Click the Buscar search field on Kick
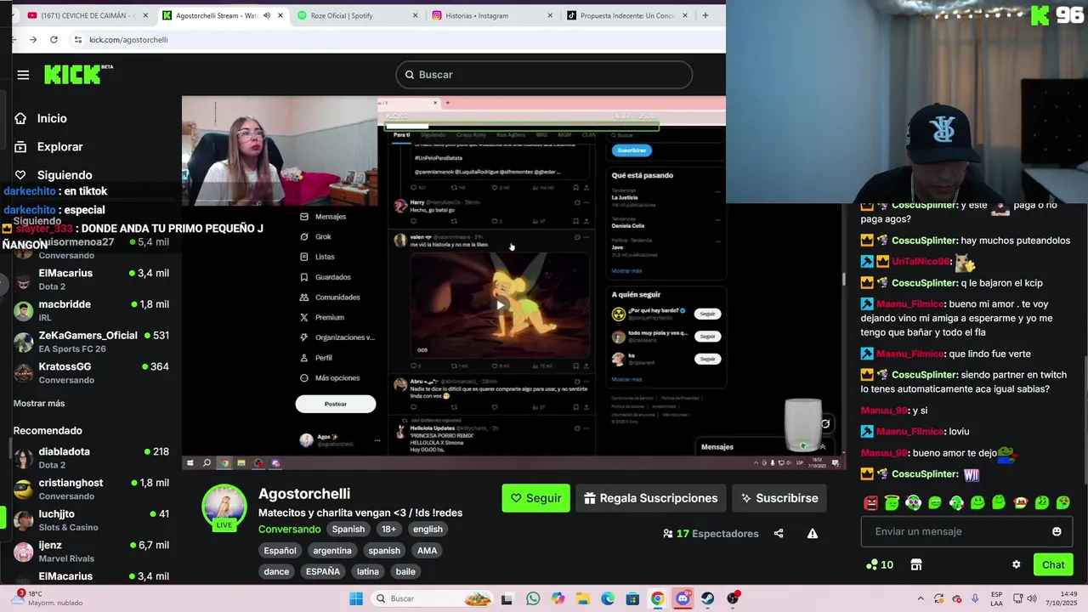Viewport: 1088px width, 612px height. pos(544,75)
